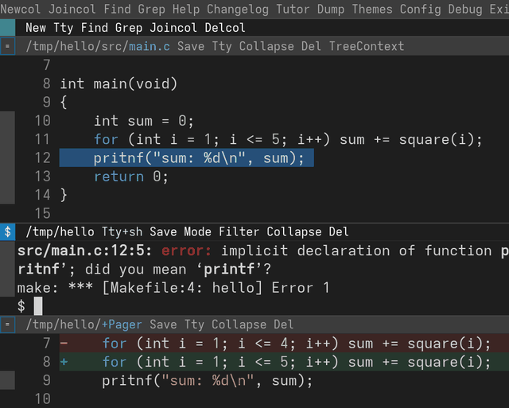509x408 pixels.
Task: Click Tty+sh in shell tag
Action: click(x=122, y=231)
